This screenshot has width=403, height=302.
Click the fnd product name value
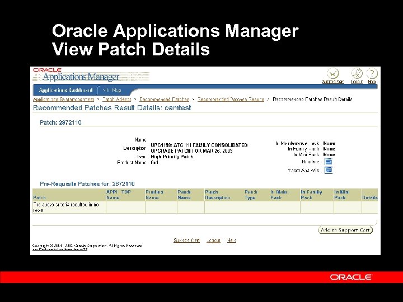(154, 162)
